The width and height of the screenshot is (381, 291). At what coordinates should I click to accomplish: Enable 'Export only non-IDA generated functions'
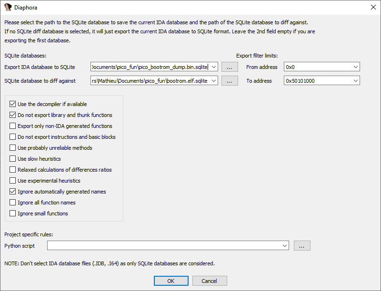pos(13,126)
